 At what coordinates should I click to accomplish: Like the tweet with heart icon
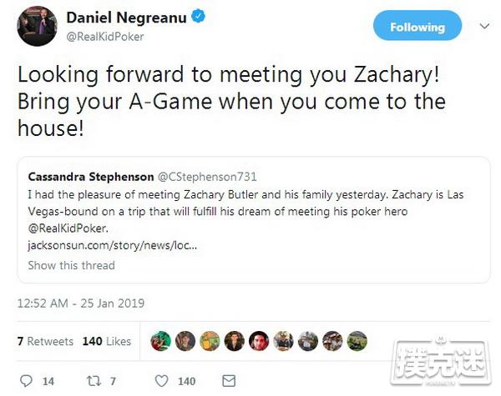[x=161, y=381]
